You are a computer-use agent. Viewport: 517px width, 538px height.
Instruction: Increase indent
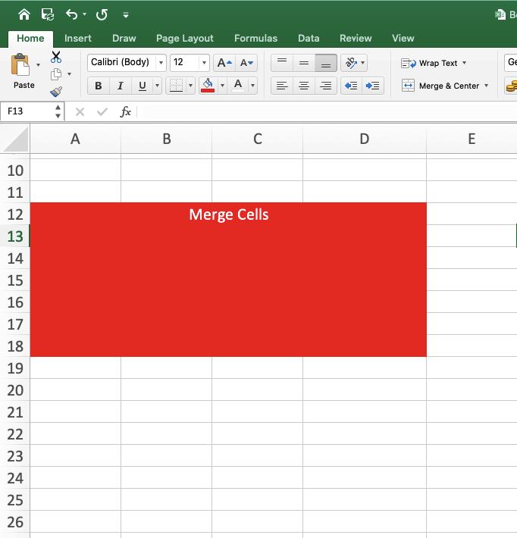[x=373, y=86]
